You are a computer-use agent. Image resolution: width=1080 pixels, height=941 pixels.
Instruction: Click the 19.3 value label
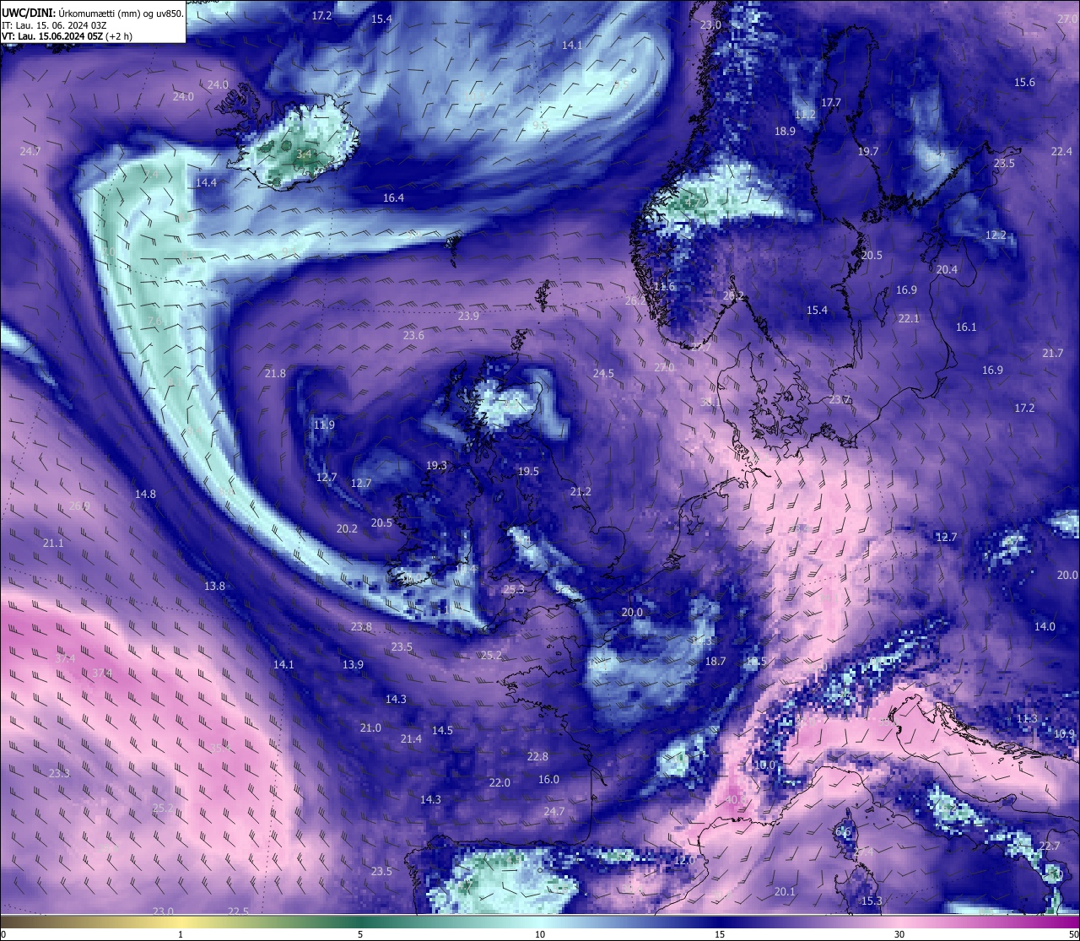pyautogui.click(x=436, y=466)
